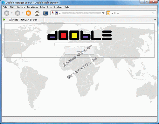Click the Search button below Dooble logo
This screenshot has height=124, width=159.
pyautogui.click(x=79, y=51)
